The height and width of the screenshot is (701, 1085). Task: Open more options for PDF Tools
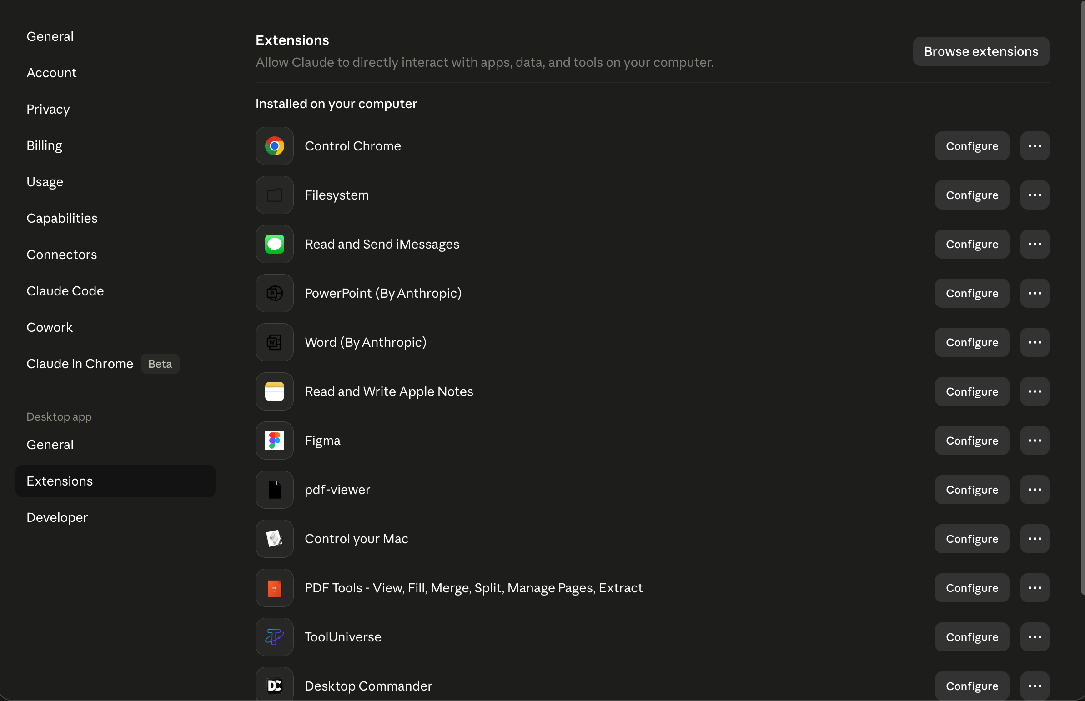tap(1035, 588)
